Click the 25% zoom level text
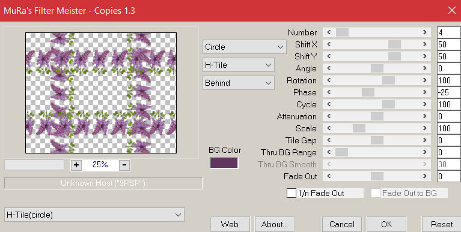Screen dimensions: 461x232 pos(100,164)
